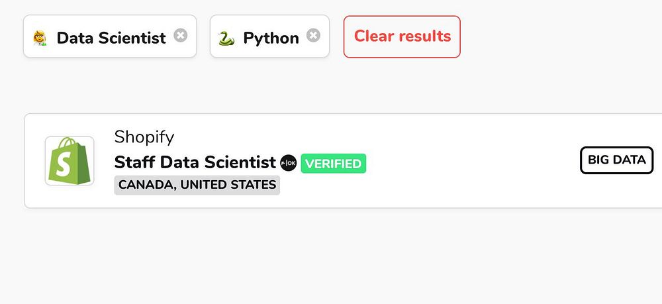Screen dimensions: 662x304
Task: Open the Shopify bag logo
Action: pos(69,161)
